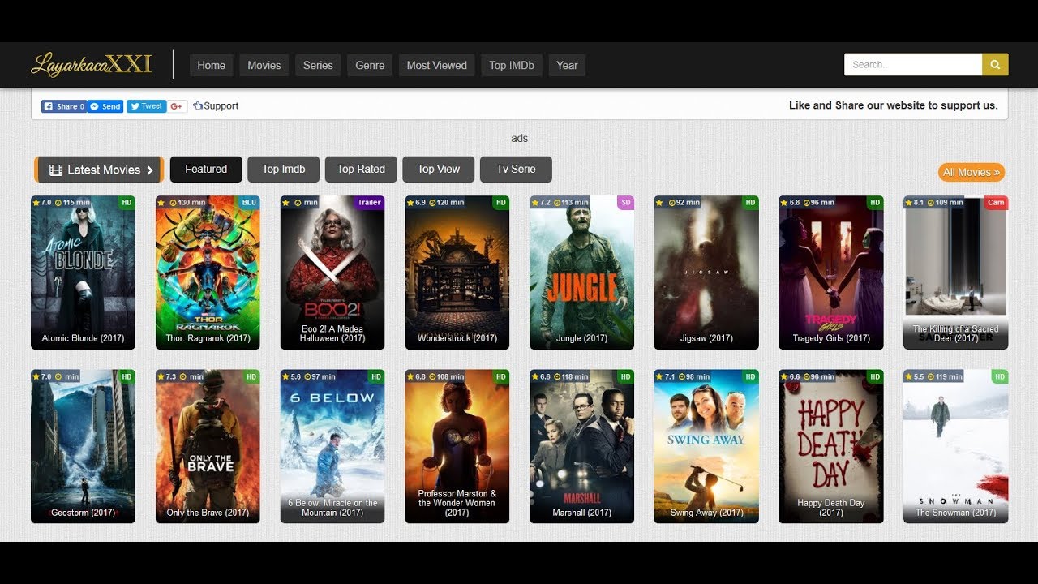The height and width of the screenshot is (584, 1038).
Task: Click the yellow search magnifier button
Action: click(995, 65)
